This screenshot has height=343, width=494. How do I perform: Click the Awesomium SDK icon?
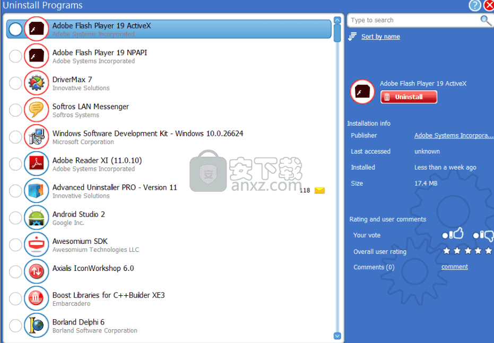(x=36, y=244)
